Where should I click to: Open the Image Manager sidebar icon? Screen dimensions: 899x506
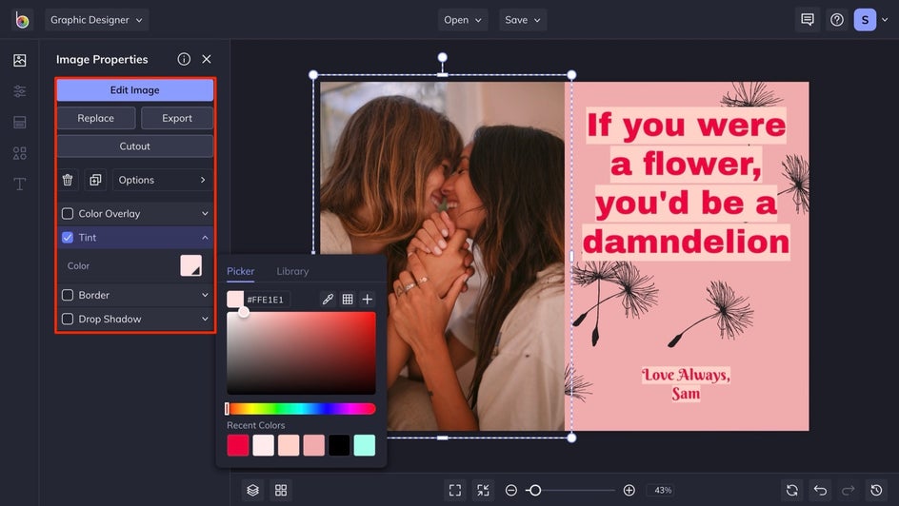[19, 60]
